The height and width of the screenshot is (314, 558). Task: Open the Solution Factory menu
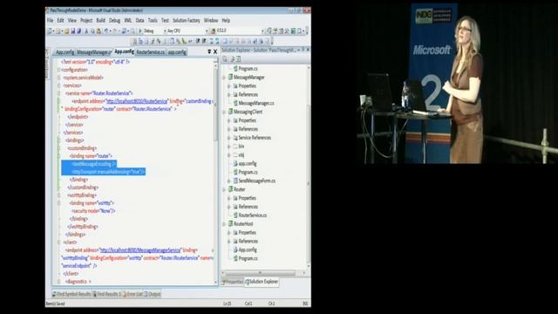pos(187,21)
